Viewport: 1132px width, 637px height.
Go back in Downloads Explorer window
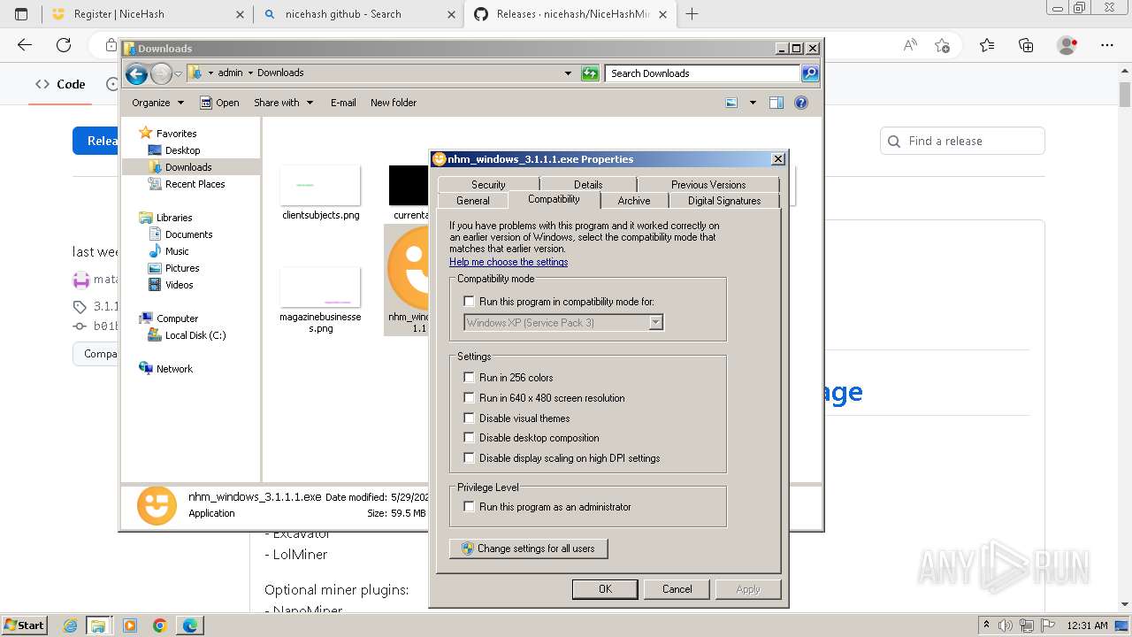[x=136, y=73]
